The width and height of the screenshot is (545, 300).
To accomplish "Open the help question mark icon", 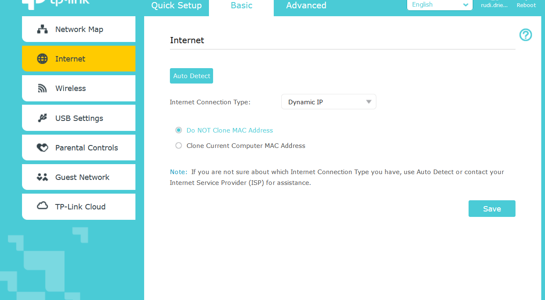I will [x=525, y=35].
